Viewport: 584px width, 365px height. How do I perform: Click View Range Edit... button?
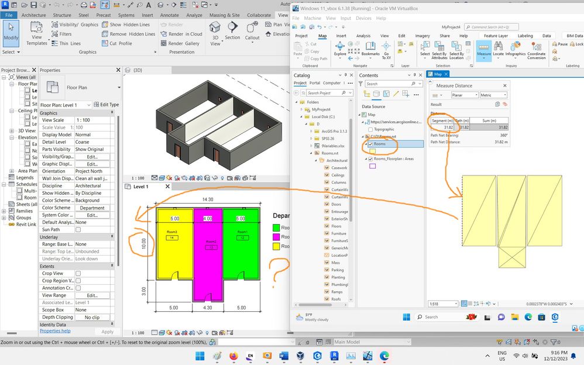point(92,295)
